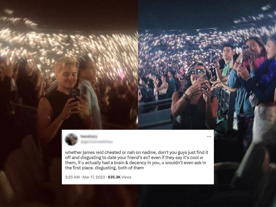Screen dimensions: 276x207
Task: Click the blurred display name on the tweet
Action: 89,137
